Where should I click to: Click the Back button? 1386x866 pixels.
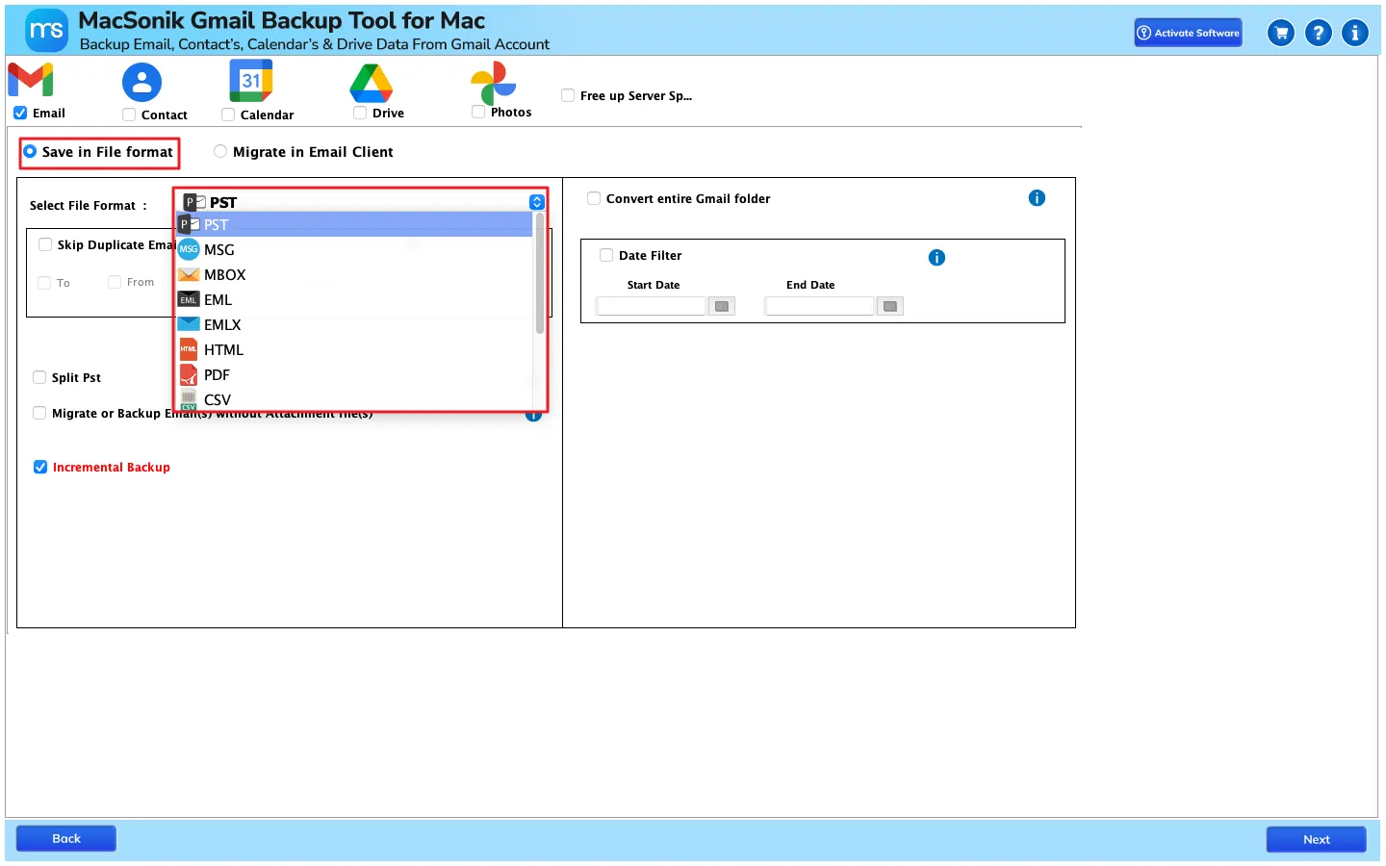tap(66, 838)
